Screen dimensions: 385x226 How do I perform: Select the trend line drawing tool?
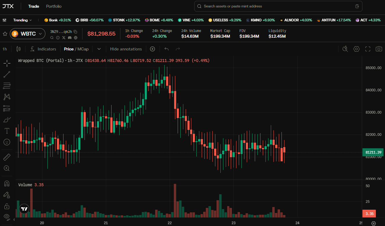7,74
